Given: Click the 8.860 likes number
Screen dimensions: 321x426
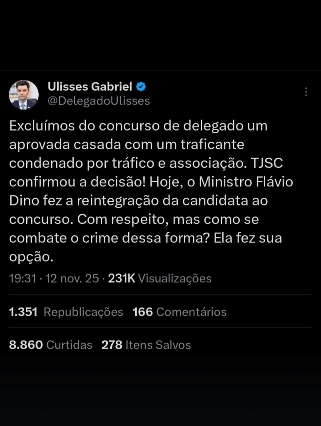Looking at the screenshot, I should [26, 344].
